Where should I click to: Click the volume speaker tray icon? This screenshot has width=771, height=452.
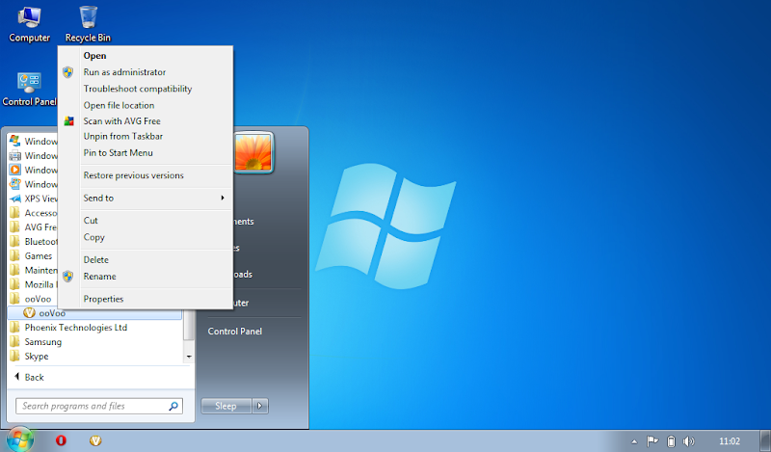click(687, 440)
